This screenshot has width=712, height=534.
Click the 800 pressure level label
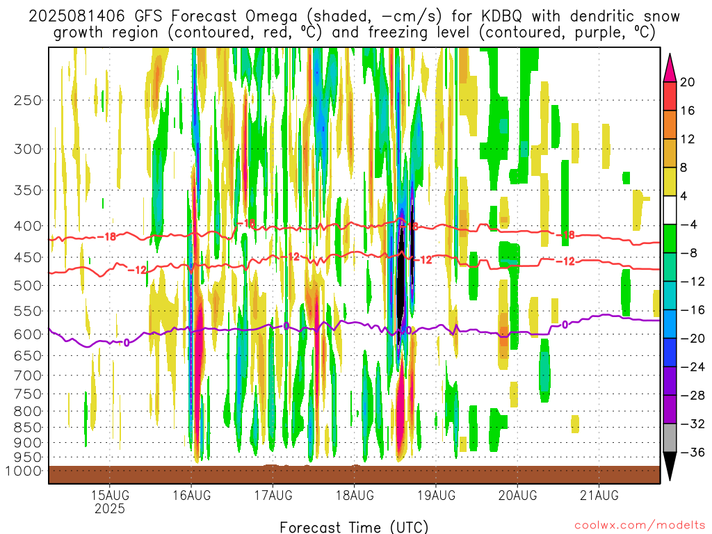coord(28,412)
